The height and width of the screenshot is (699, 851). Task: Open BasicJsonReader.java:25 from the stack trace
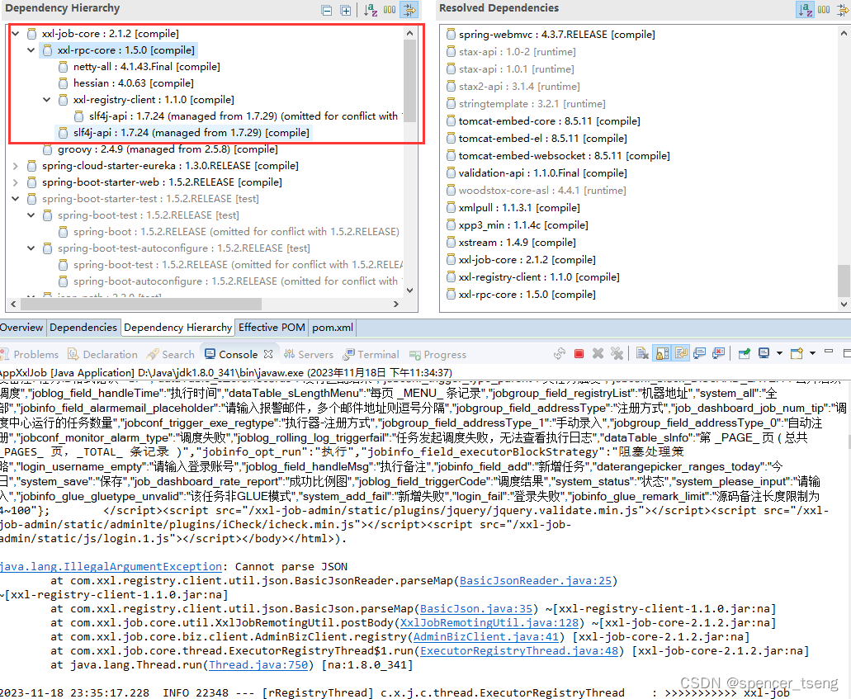536,580
